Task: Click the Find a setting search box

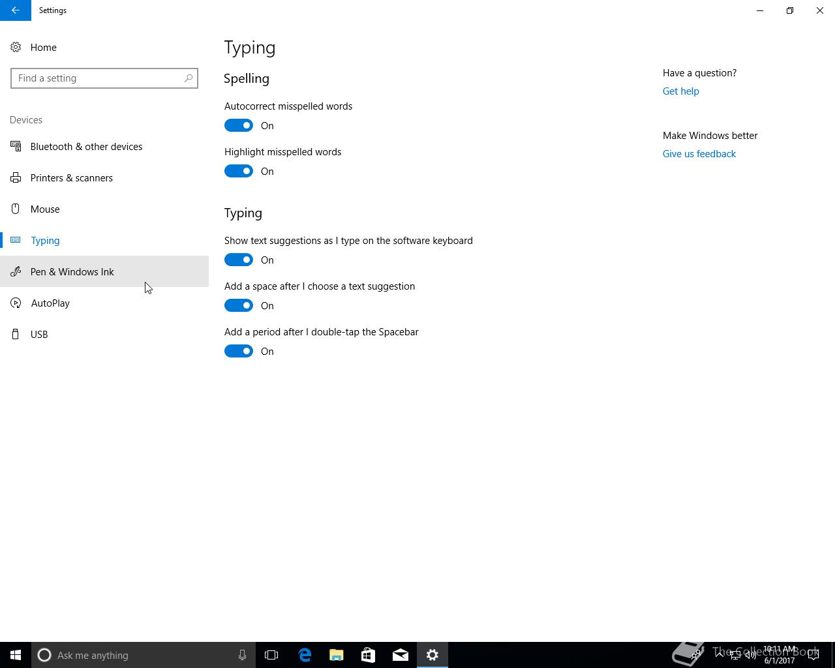Action: [98, 78]
